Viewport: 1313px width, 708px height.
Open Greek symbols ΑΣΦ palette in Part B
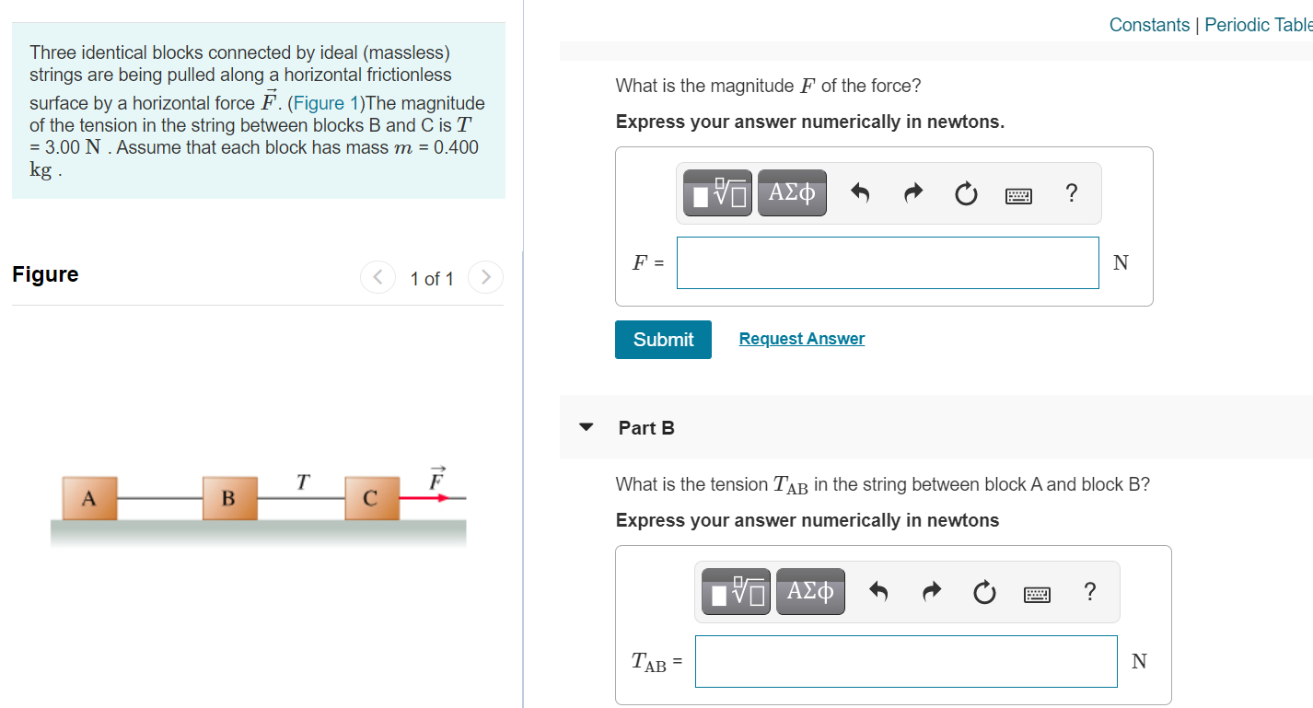point(810,591)
